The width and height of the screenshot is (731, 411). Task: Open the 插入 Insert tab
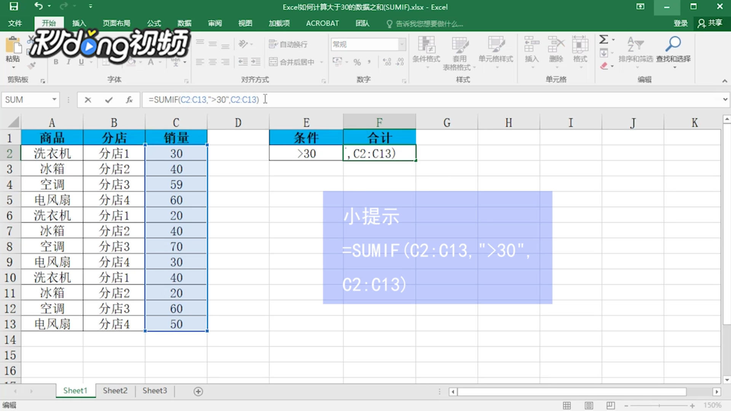(x=79, y=23)
